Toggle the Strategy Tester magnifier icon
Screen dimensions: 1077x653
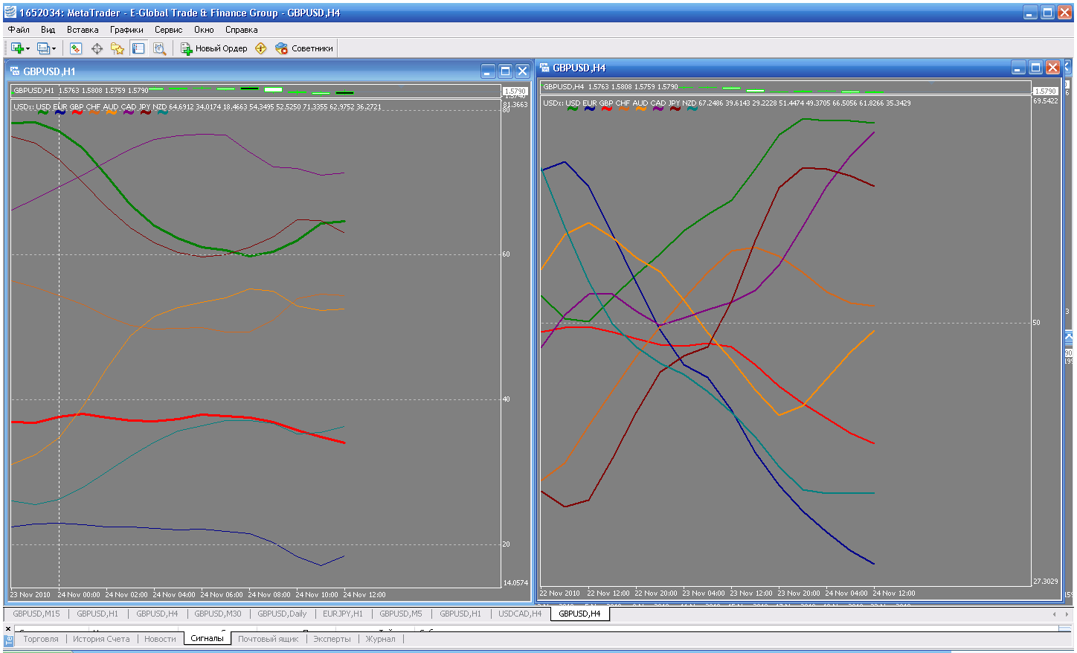pyautogui.click(x=159, y=48)
